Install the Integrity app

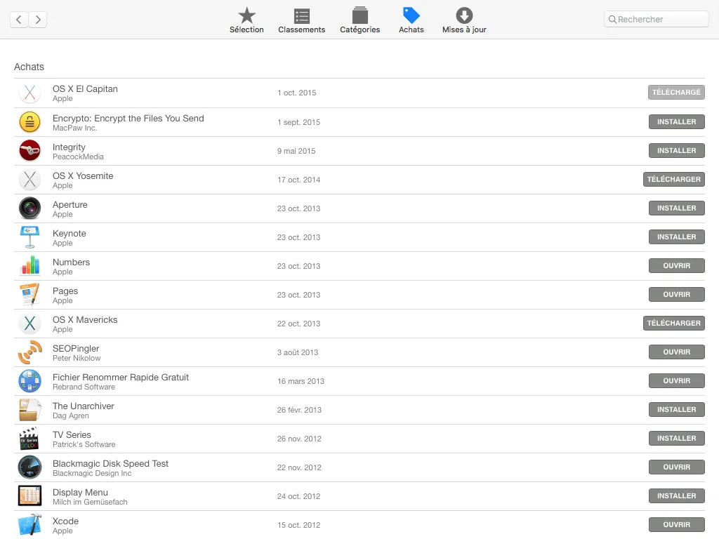point(676,151)
